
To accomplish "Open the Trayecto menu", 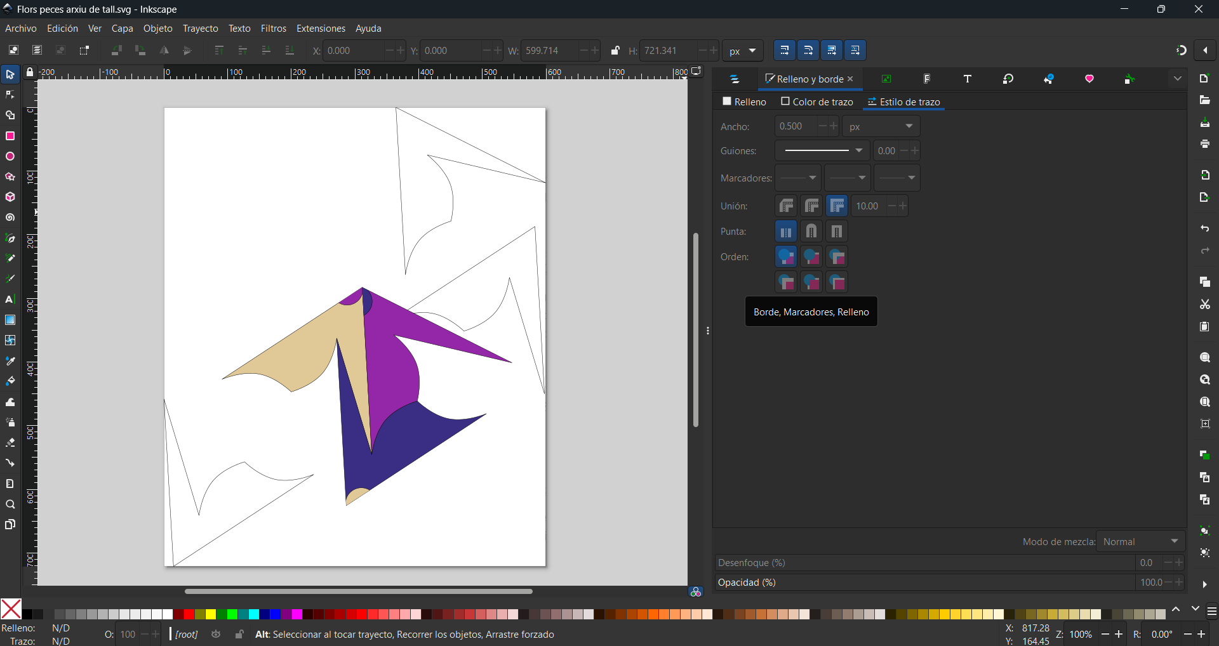I will pos(201,29).
